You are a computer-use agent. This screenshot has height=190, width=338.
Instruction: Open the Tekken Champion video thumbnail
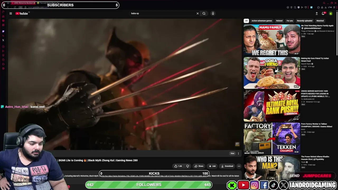click(272, 138)
